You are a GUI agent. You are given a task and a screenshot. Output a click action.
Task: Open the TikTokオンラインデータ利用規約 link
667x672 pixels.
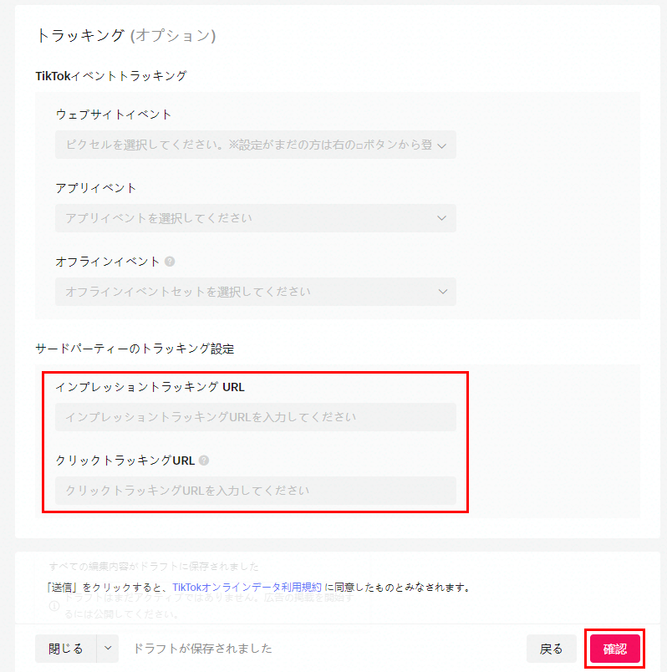coord(247,588)
